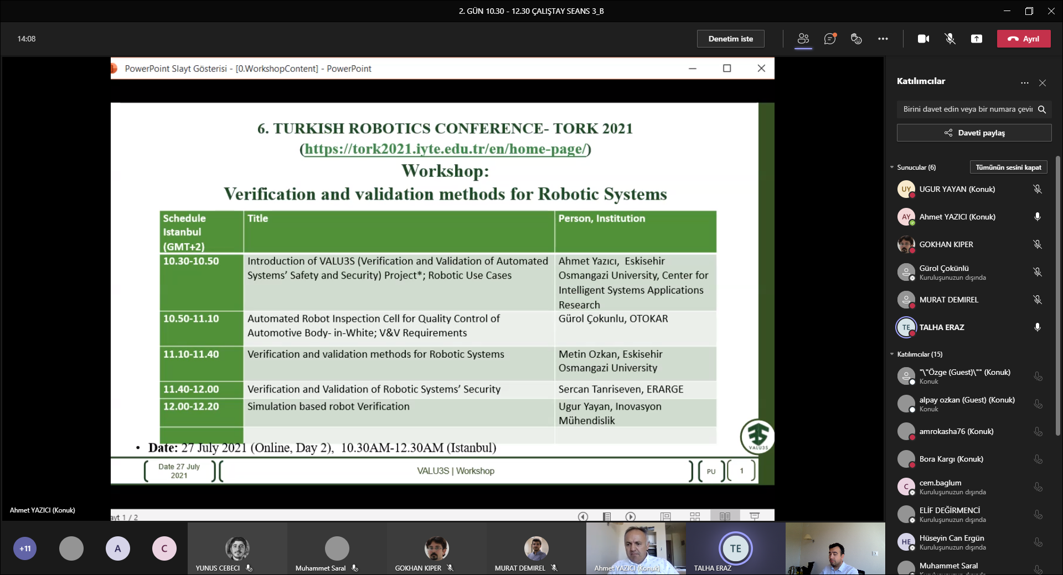Select UGUR YAYAN (Konuk) in presenter list
The image size is (1063, 575).
pos(970,189)
